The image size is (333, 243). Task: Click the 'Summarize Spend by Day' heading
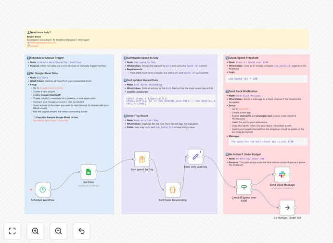[x=141, y=58]
